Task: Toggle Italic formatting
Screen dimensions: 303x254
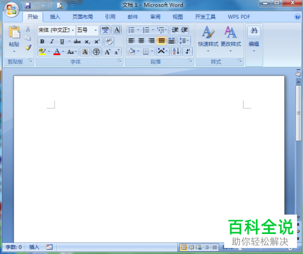Action: pos(52,41)
